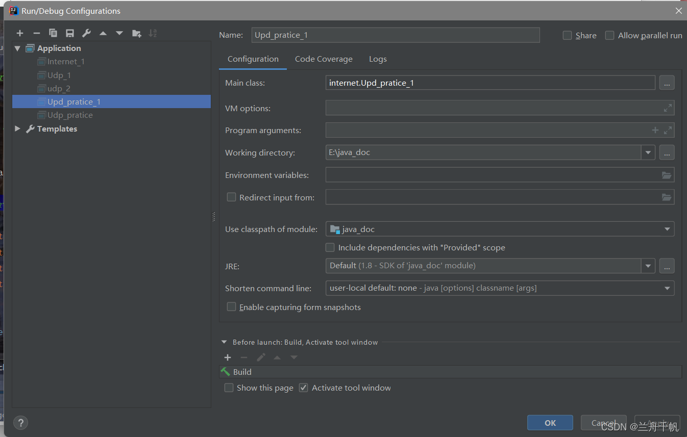Browse for Main class with ellipsis button
Screen dimensions: 687x437
(667, 83)
